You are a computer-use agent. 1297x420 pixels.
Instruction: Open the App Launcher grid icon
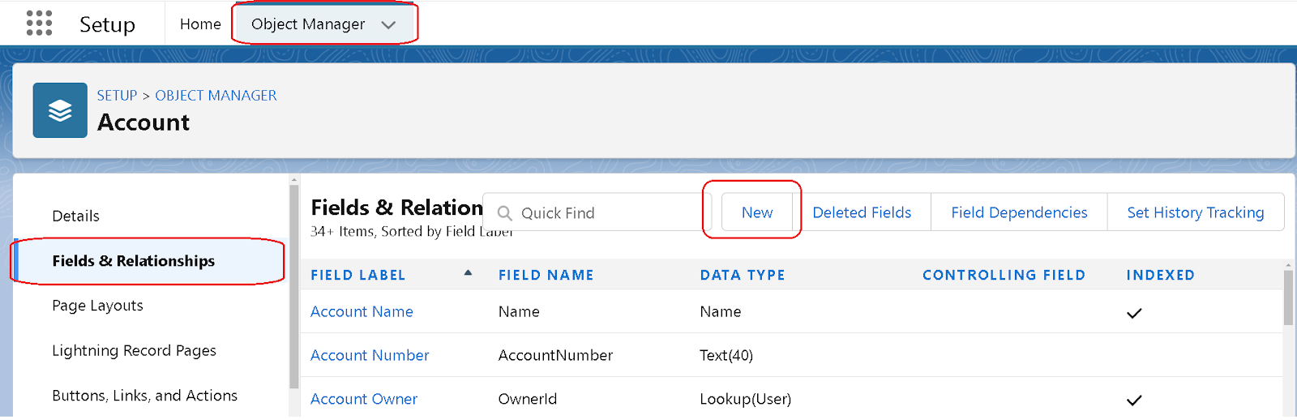(39, 23)
